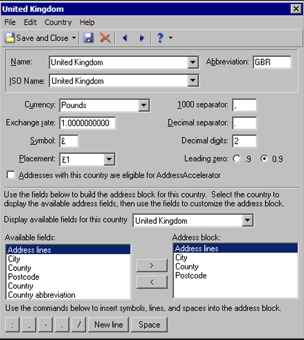Click the Exchange rate input field
Image resolution: width=304 pixels, height=340 pixels.
click(87, 123)
